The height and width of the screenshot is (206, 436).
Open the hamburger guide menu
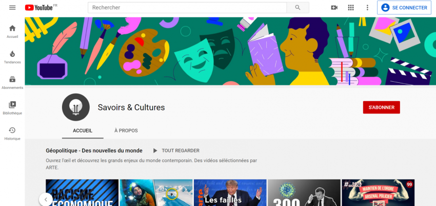12,8
